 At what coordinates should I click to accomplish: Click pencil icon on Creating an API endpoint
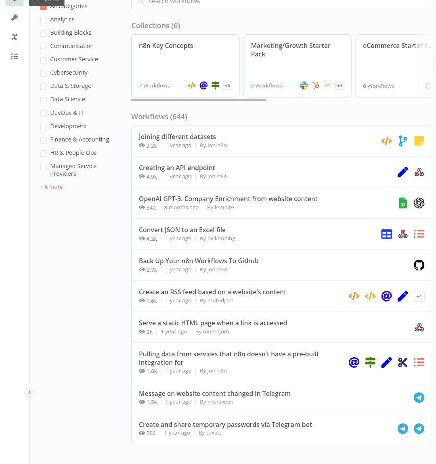403,172
